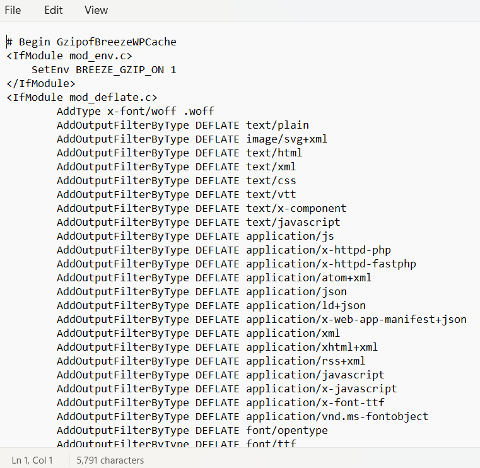Open the Edit menu
The height and width of the screenshot is (468, 480).
pos(54,10)
